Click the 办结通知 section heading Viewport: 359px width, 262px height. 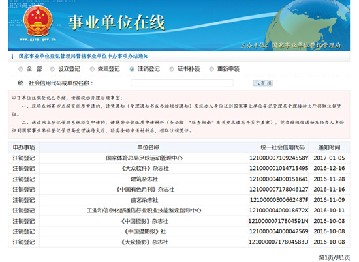[x=84, y=56]
